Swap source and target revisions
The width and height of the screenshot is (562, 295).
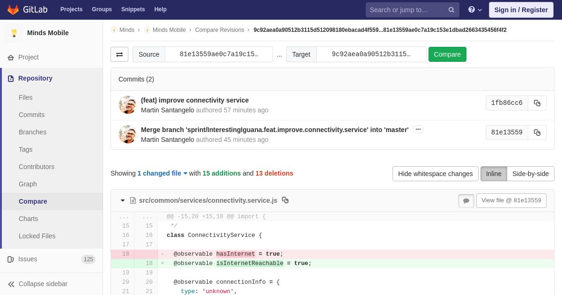119,54
